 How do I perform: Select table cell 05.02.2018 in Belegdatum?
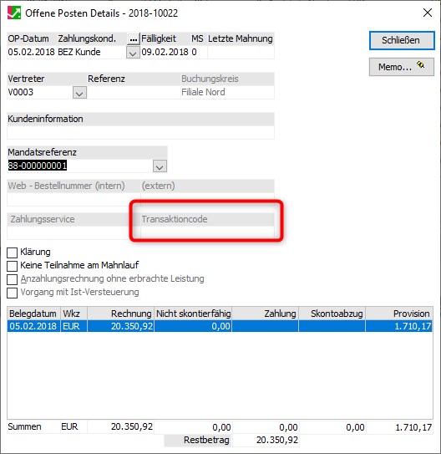point(34,326)
